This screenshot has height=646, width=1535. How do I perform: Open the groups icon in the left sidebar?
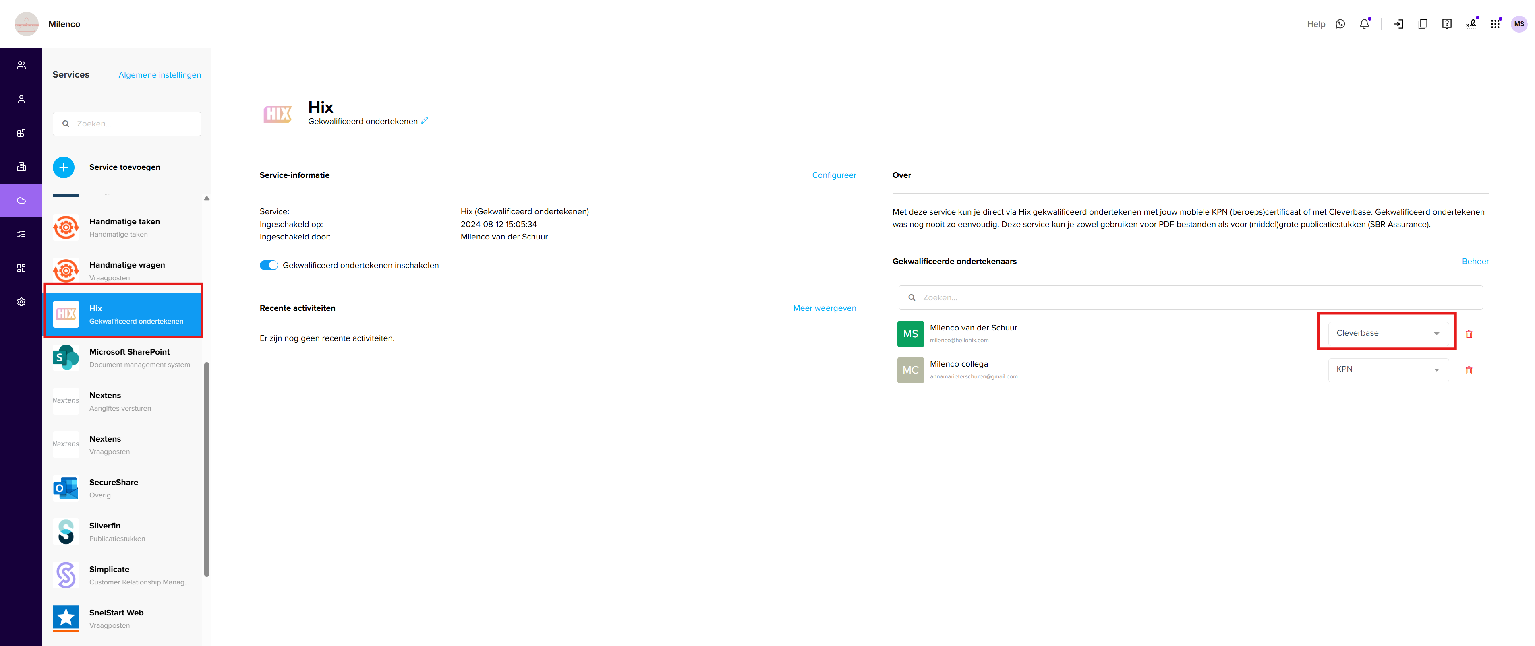coord(21,66)
